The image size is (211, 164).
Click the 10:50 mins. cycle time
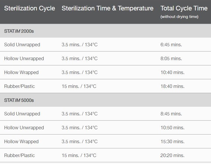click(x=172, y=128)
